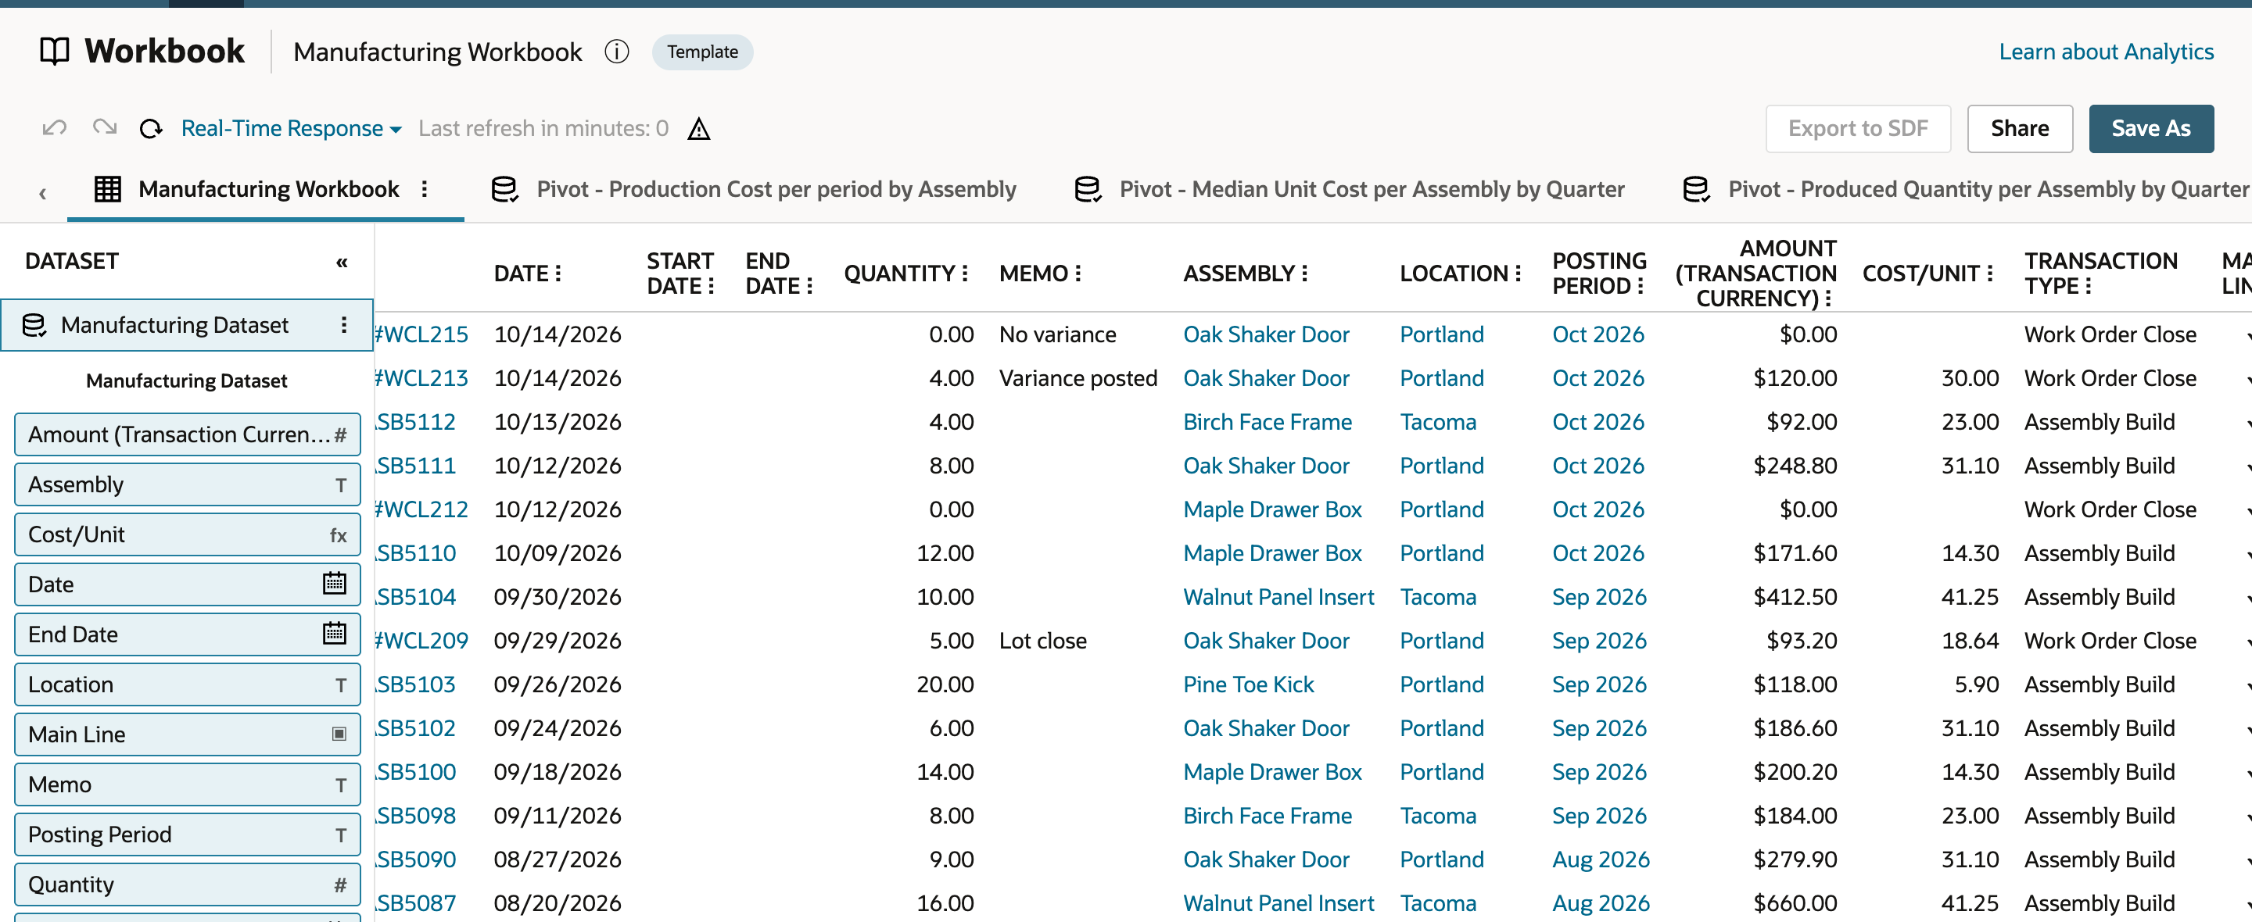Image resolution: width=2252 pixels, height=922 pixels.
Task: Open the Real-Time Response dropdown
Action: click(290, 128)
